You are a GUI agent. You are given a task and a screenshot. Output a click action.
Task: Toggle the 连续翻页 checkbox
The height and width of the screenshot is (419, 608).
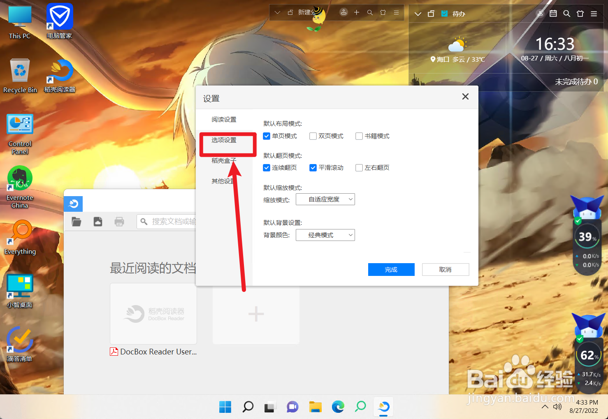pos(267,168)
